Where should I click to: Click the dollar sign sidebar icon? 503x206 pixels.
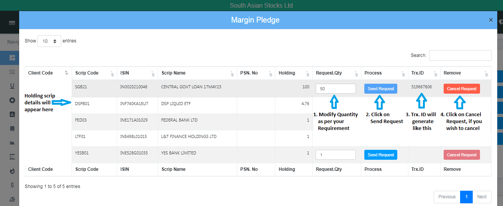(12, 185)
